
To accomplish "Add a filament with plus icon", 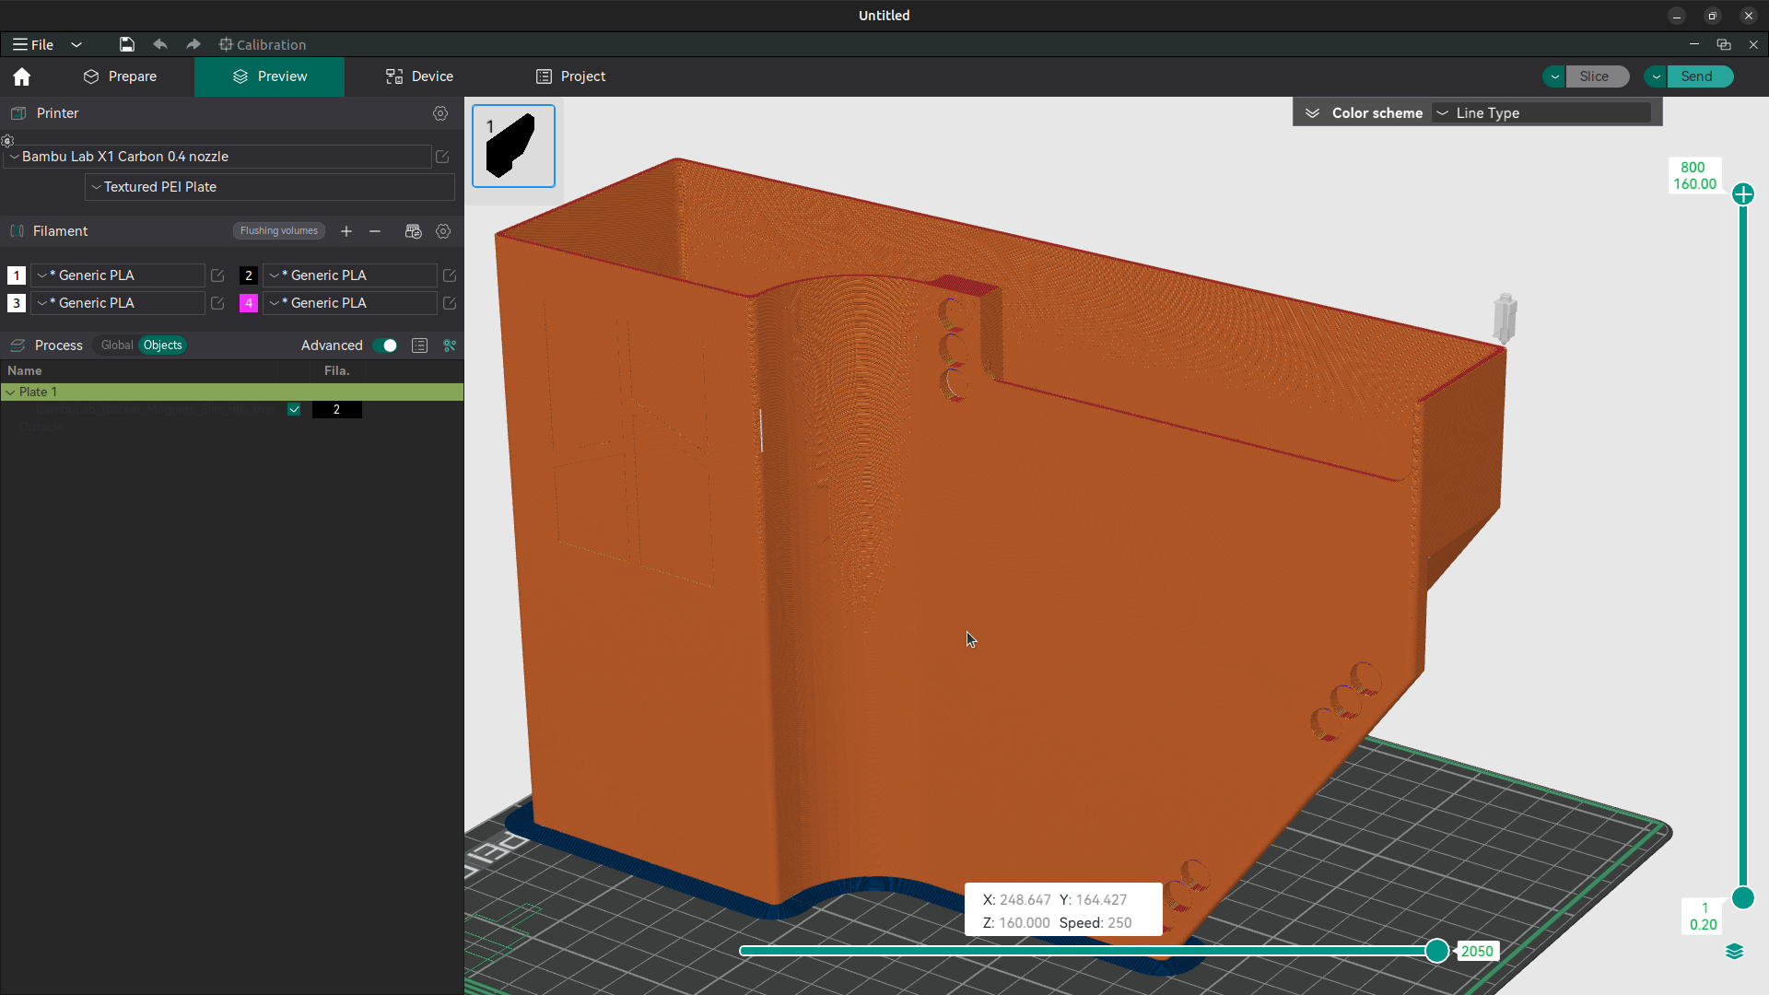I will [346, 231].
